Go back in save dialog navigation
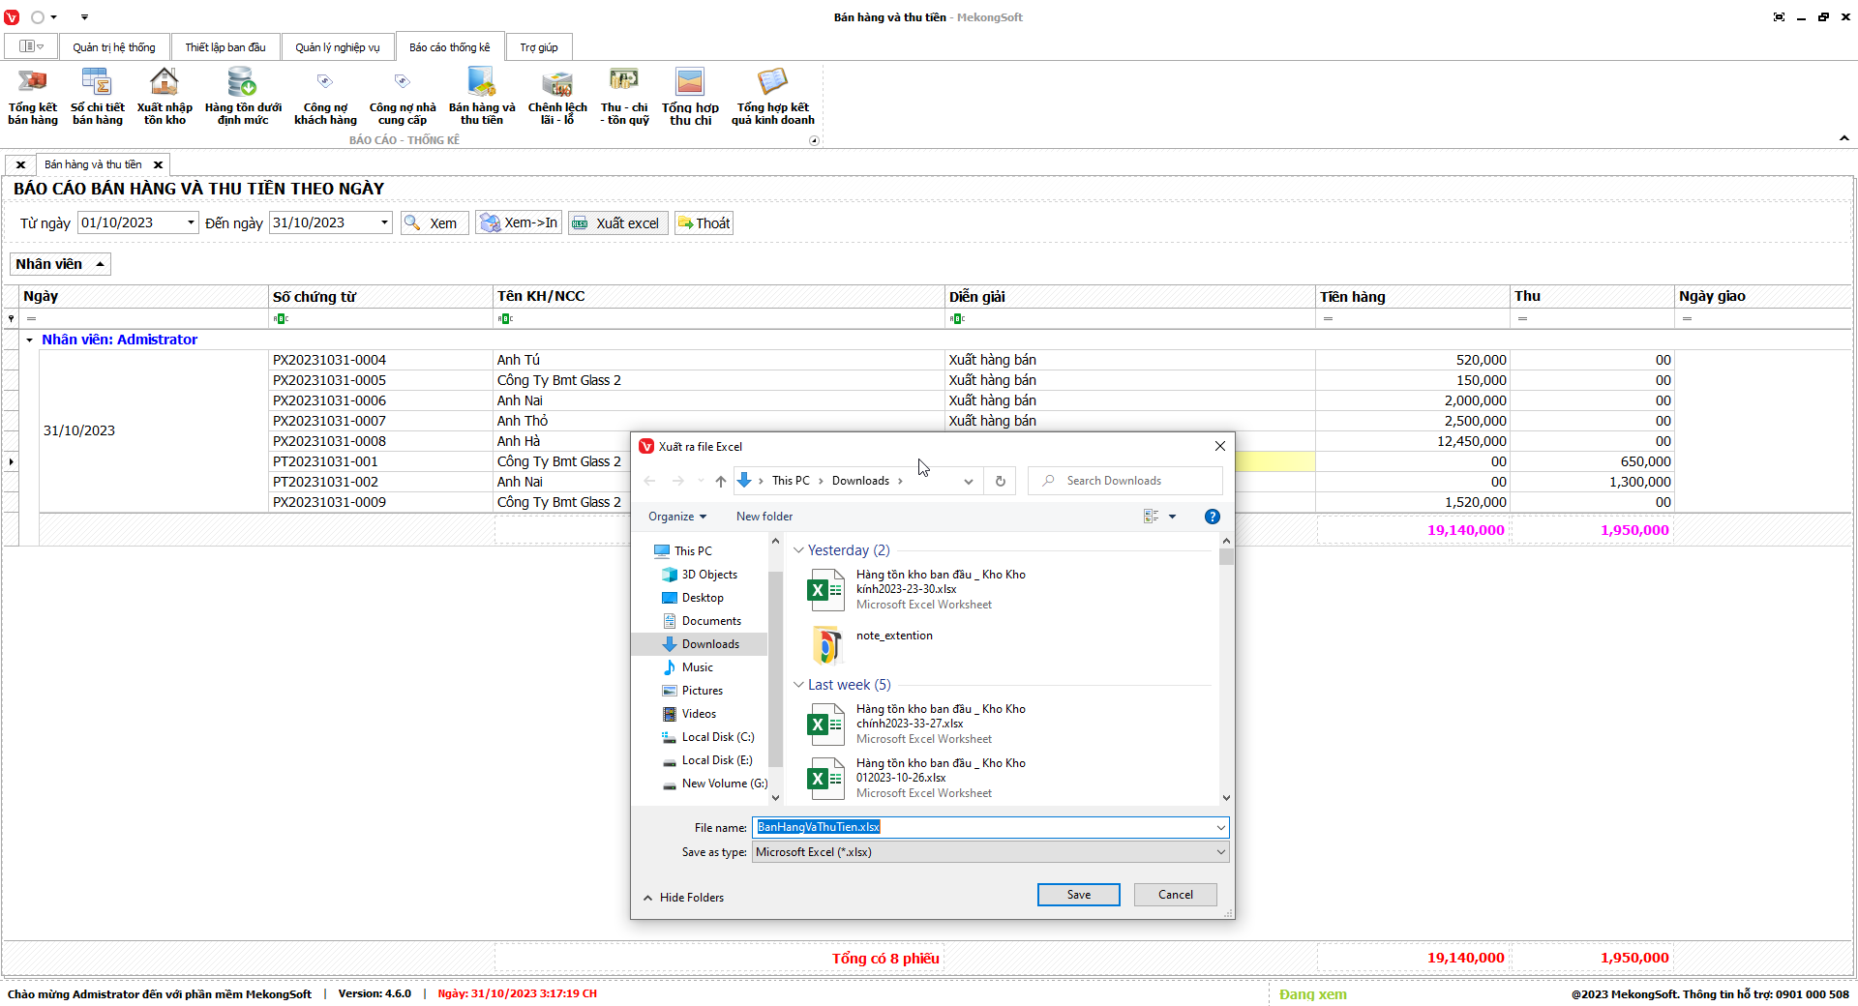 (x=650, y=481)
